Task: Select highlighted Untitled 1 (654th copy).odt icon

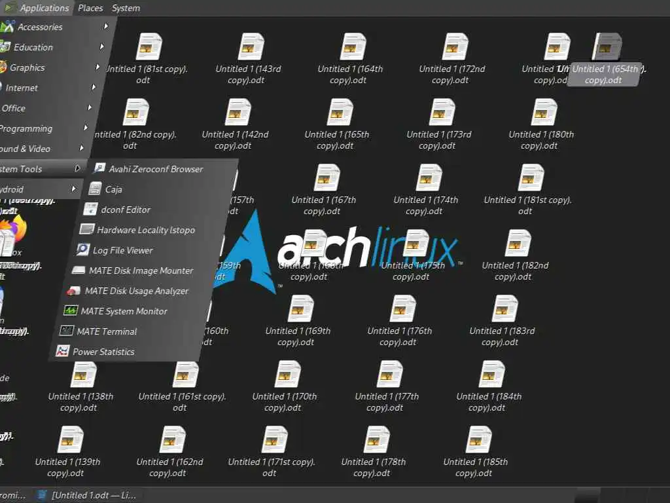Action: click(x=607, y=47)
